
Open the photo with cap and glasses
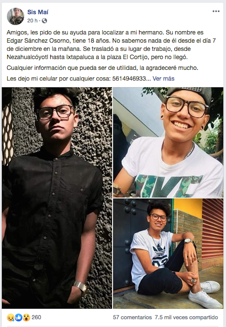[x=168, y=142]
